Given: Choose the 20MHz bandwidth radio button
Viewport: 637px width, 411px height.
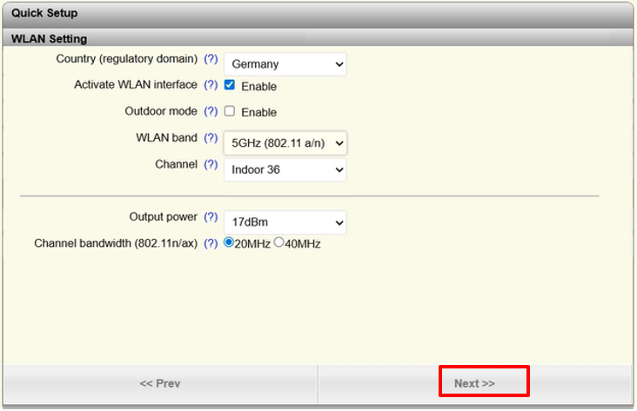Looking at the screenshot, I should tap(229, 243).
